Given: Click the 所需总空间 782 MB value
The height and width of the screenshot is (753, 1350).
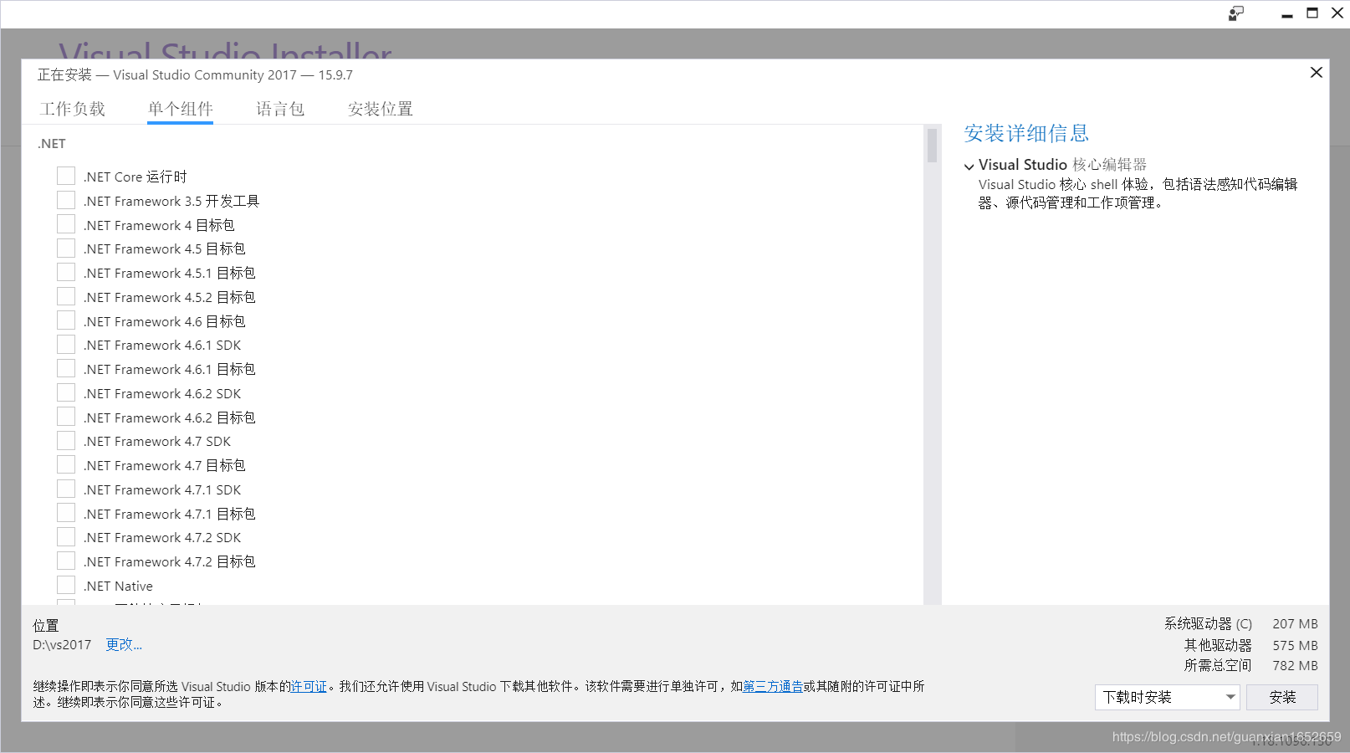Looking at the screenshot, I should point(1295,665).
